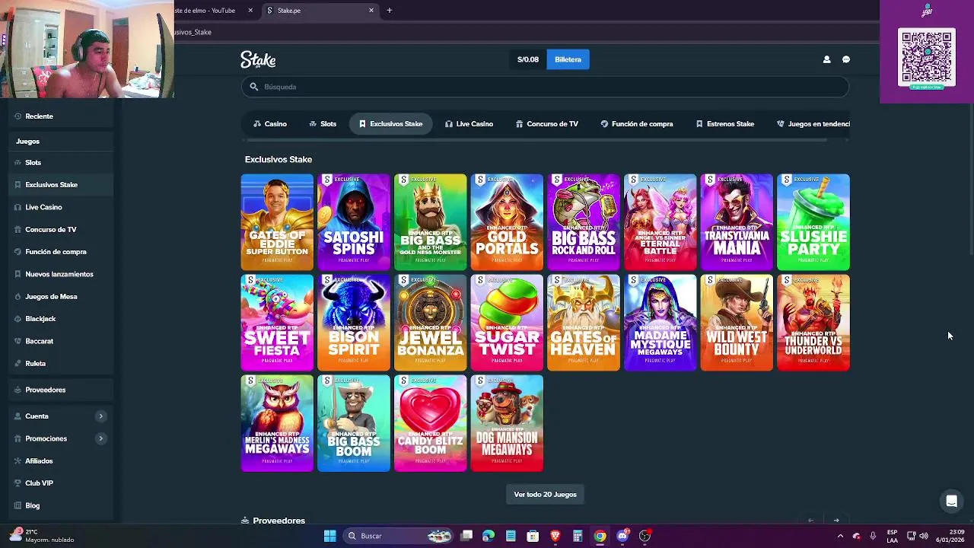This screenshot has width=974, height=548.
Task: Open Microsoft Store from the taskbar
Action: [533, 536]
